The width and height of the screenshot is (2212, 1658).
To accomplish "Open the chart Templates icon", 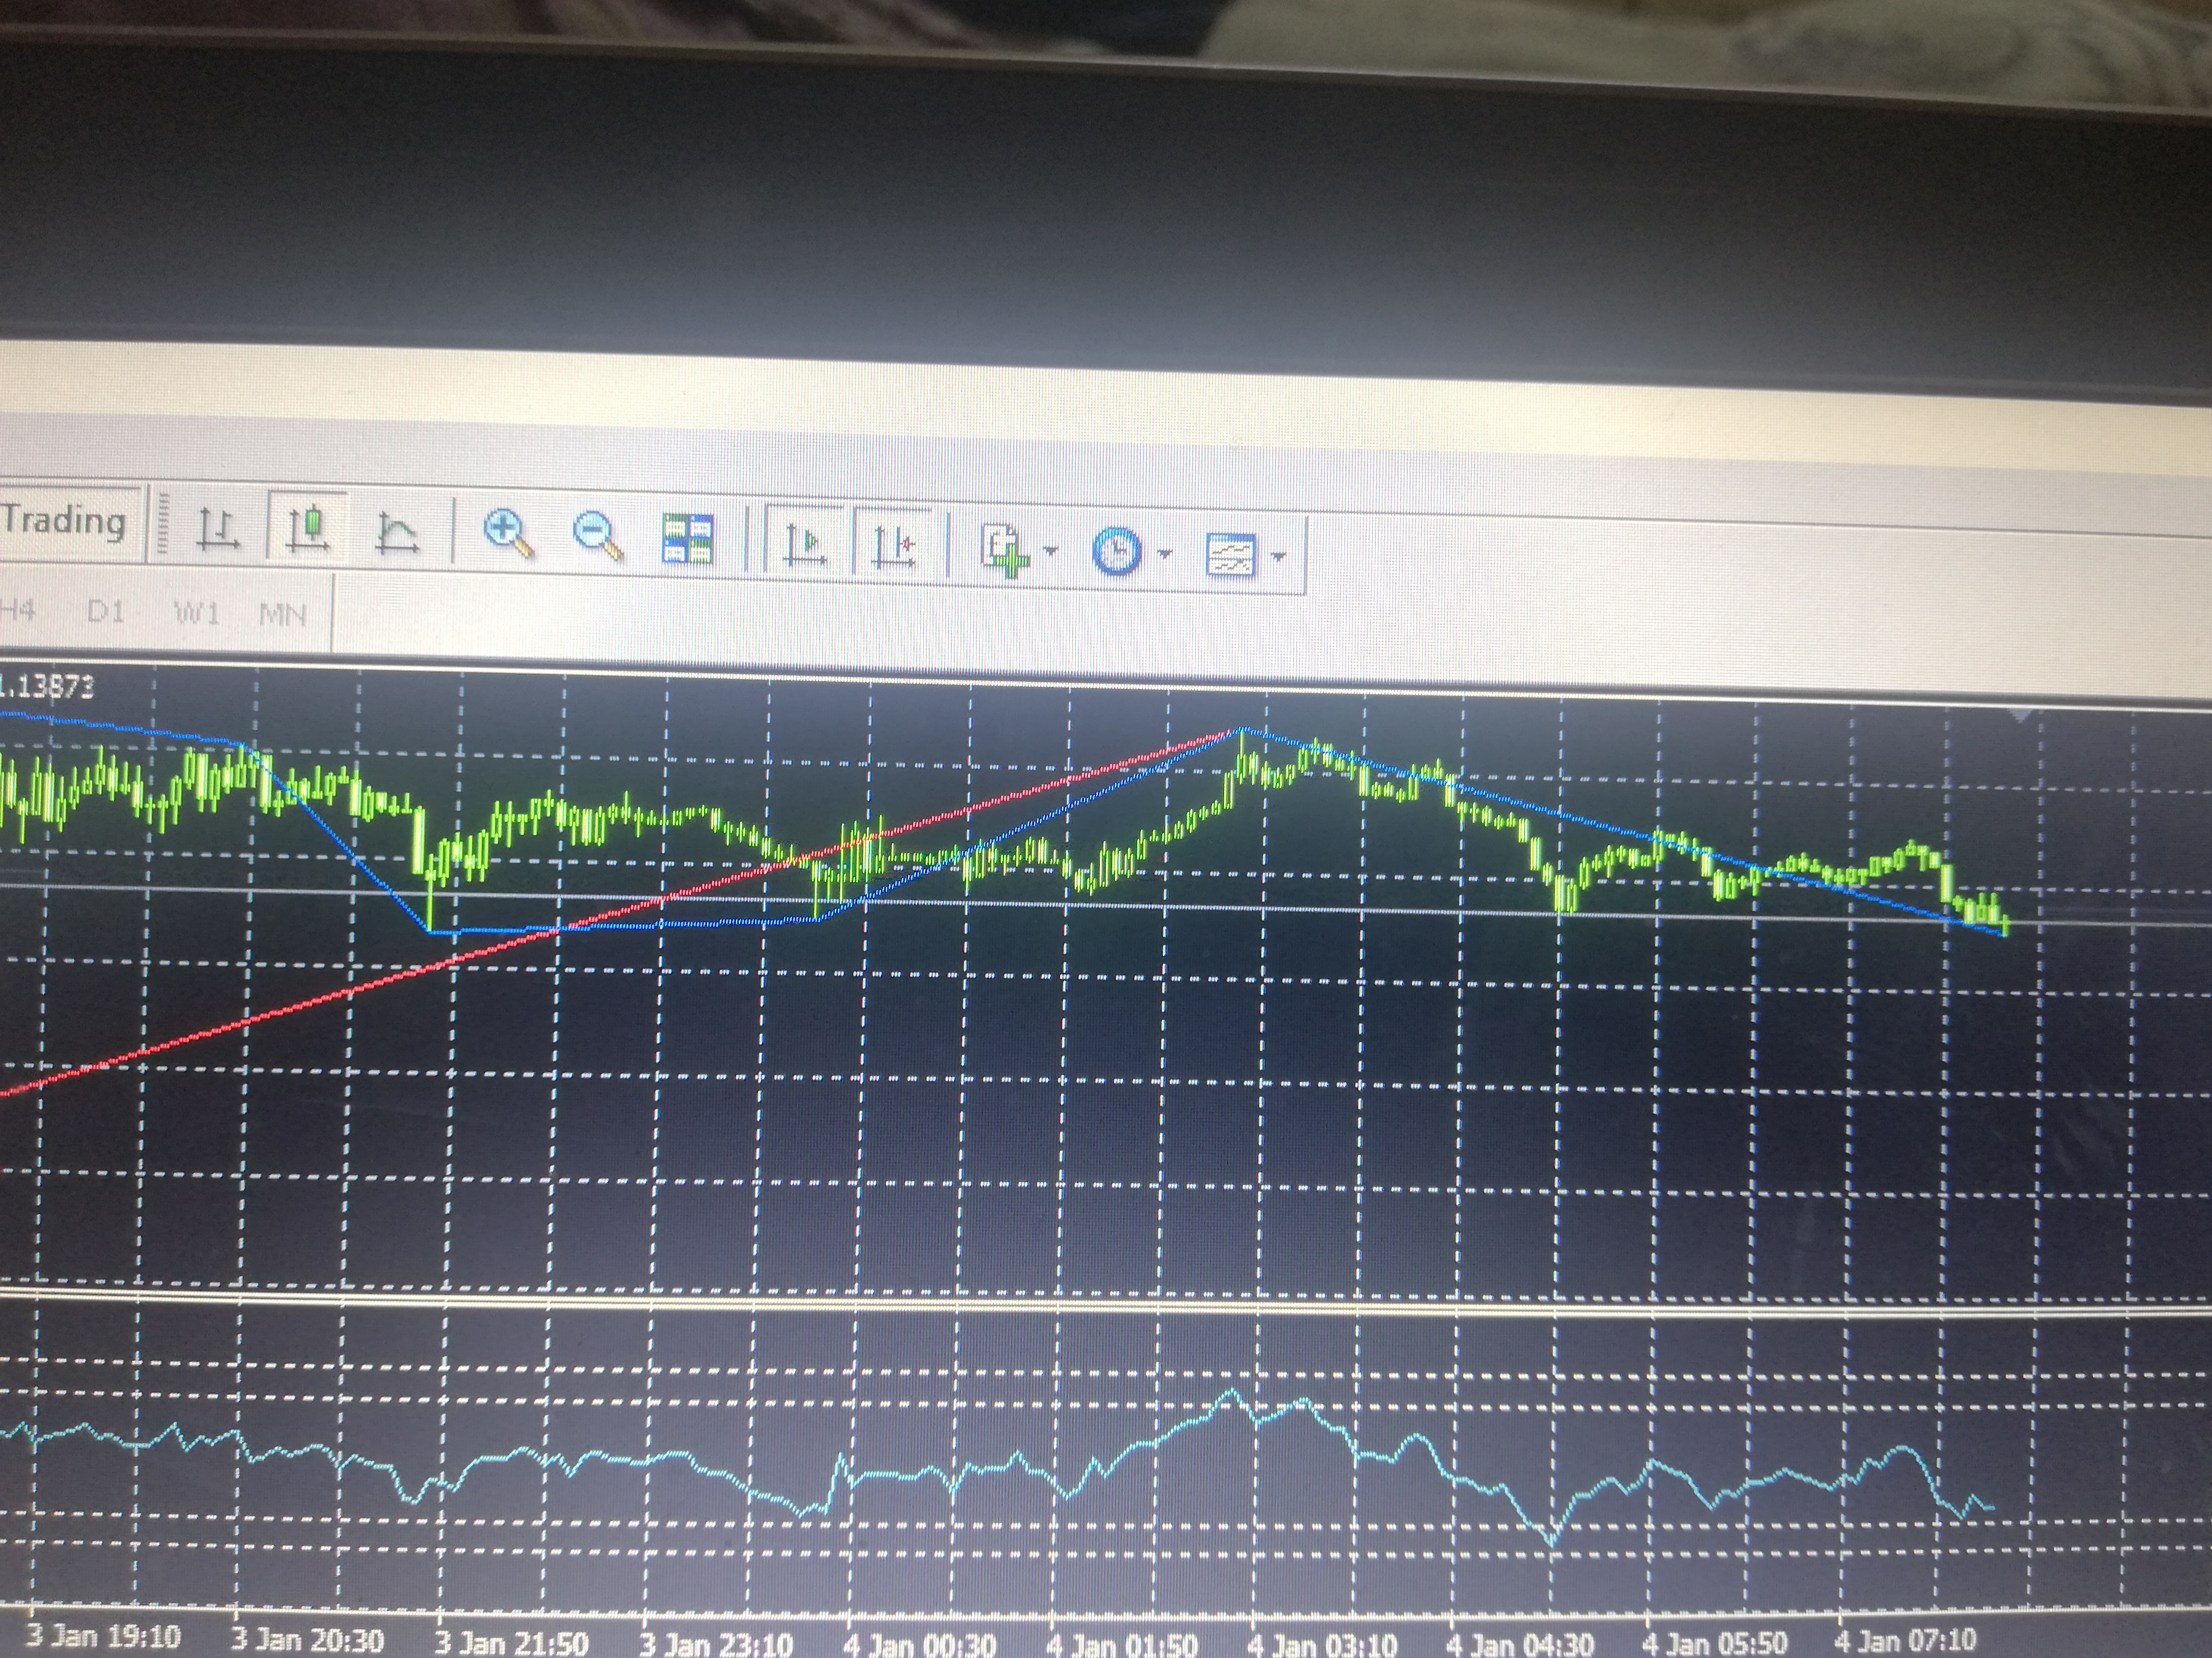I will (1230, 554).
